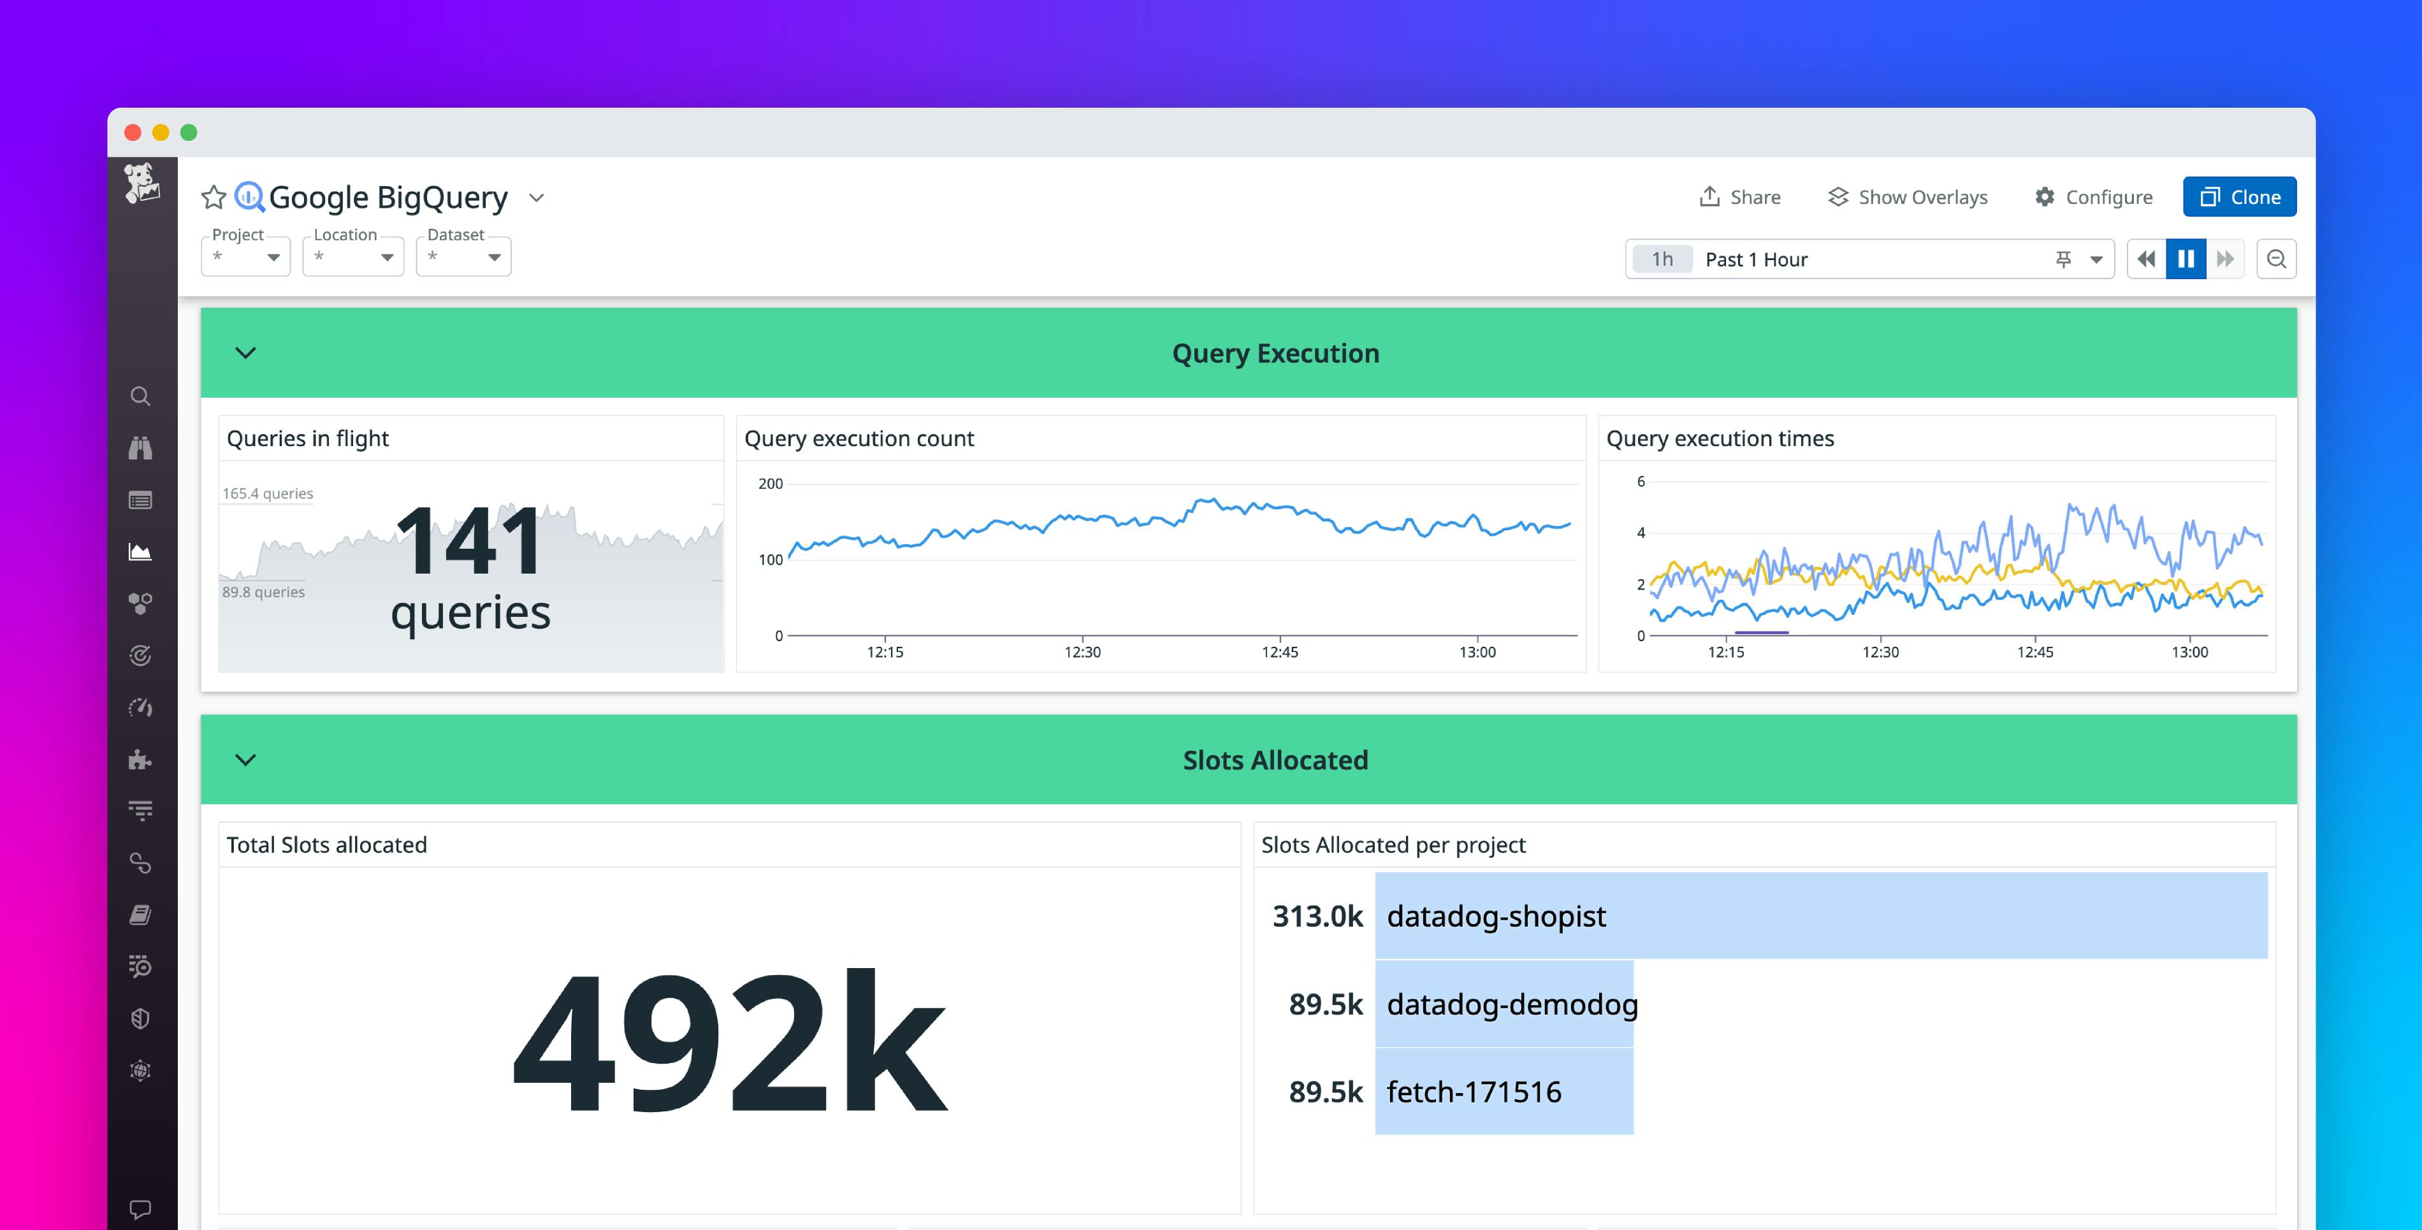
Task: Open the Events list icon in sidebar
Action: (141, 500)
